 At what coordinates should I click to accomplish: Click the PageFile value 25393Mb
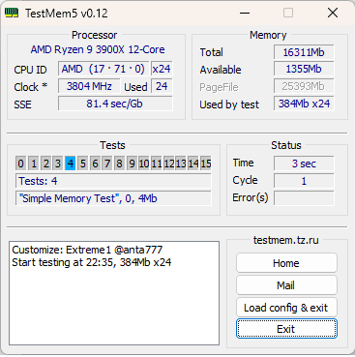click(304, 86)
